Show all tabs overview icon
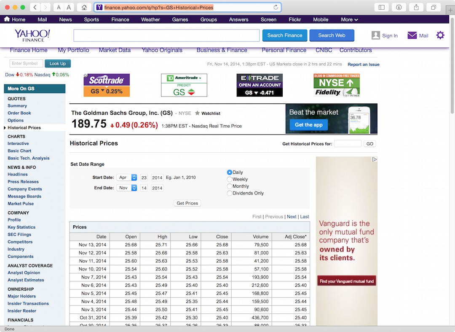Viewport: 455px width, 332px height. point(434,7)
